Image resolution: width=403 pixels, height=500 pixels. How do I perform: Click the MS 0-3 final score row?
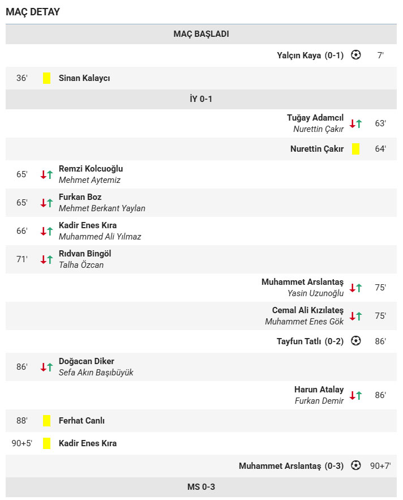point(201,487)
